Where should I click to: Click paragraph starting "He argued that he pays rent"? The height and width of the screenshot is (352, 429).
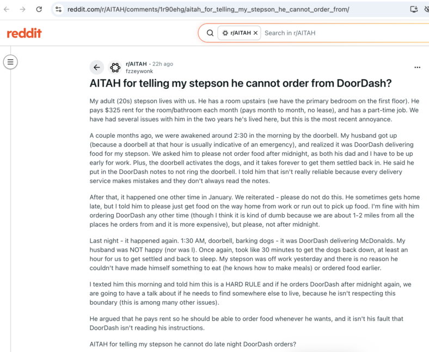click(x=246, y=323)
